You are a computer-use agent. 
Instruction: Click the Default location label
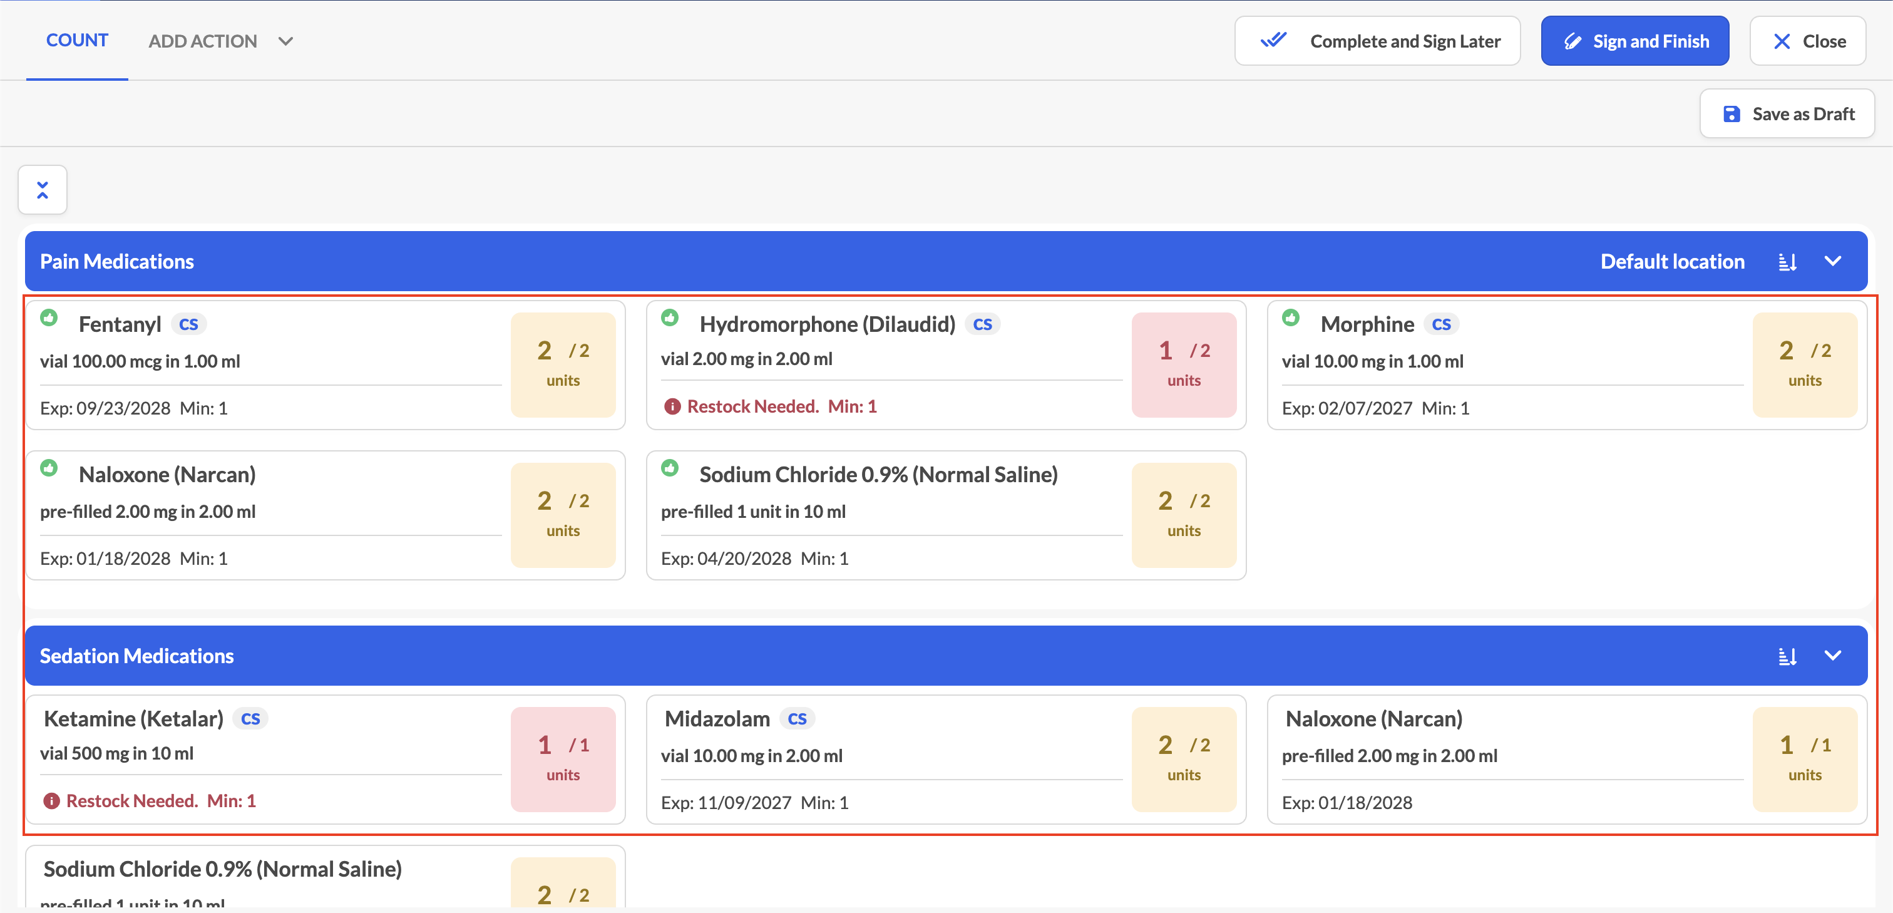1672,262
